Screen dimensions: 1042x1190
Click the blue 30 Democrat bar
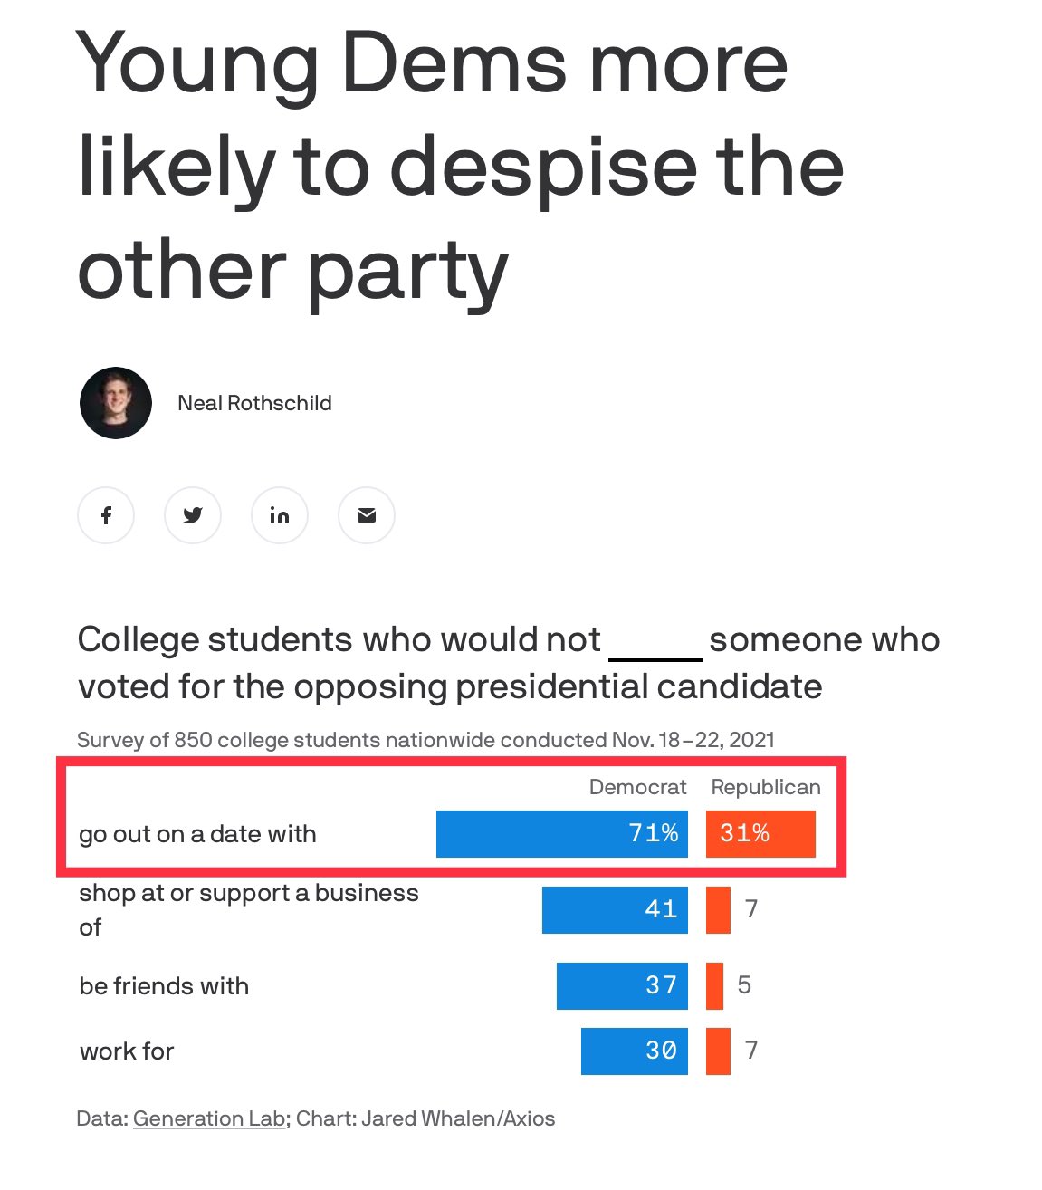pyautogui.click(x=635, y=1051)
